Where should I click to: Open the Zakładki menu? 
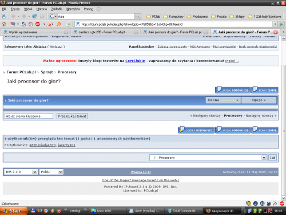coord(57,9)
